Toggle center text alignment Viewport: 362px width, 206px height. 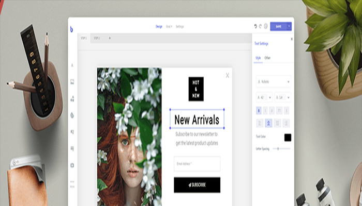268,123
